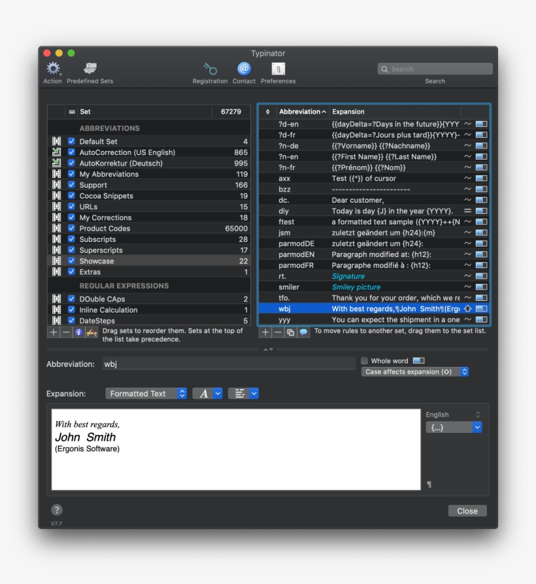Open the Formatted Text type dropdown
536x584 pixels.
click(146, 393)
